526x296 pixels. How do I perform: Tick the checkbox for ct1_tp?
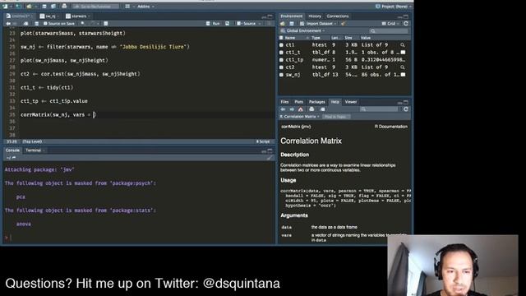click(x=281, y=60)
